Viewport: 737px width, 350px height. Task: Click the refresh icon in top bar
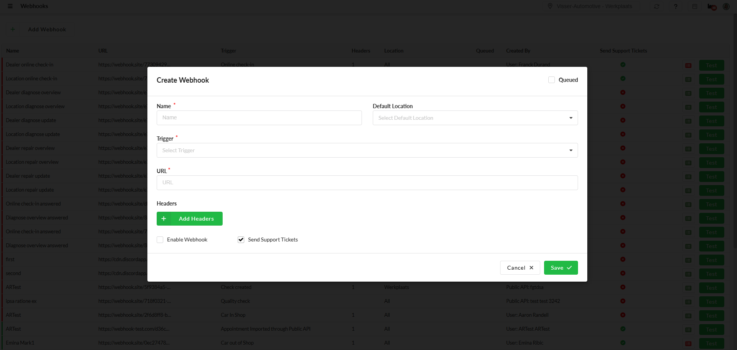(657, 7)
